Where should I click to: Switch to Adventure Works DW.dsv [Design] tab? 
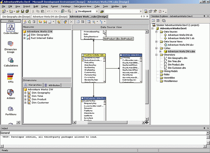50,17
